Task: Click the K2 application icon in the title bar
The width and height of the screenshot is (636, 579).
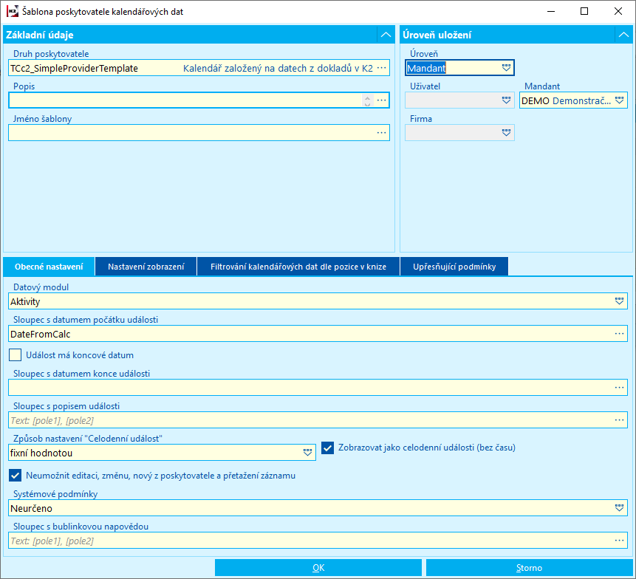Action: click(13, 11)
